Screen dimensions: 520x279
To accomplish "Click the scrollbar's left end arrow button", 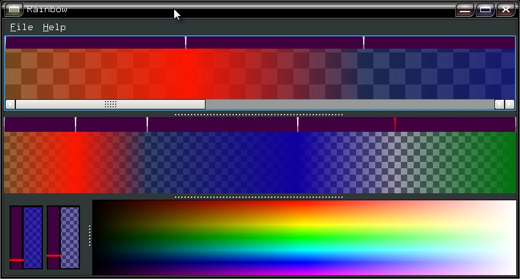I will 10,104.
